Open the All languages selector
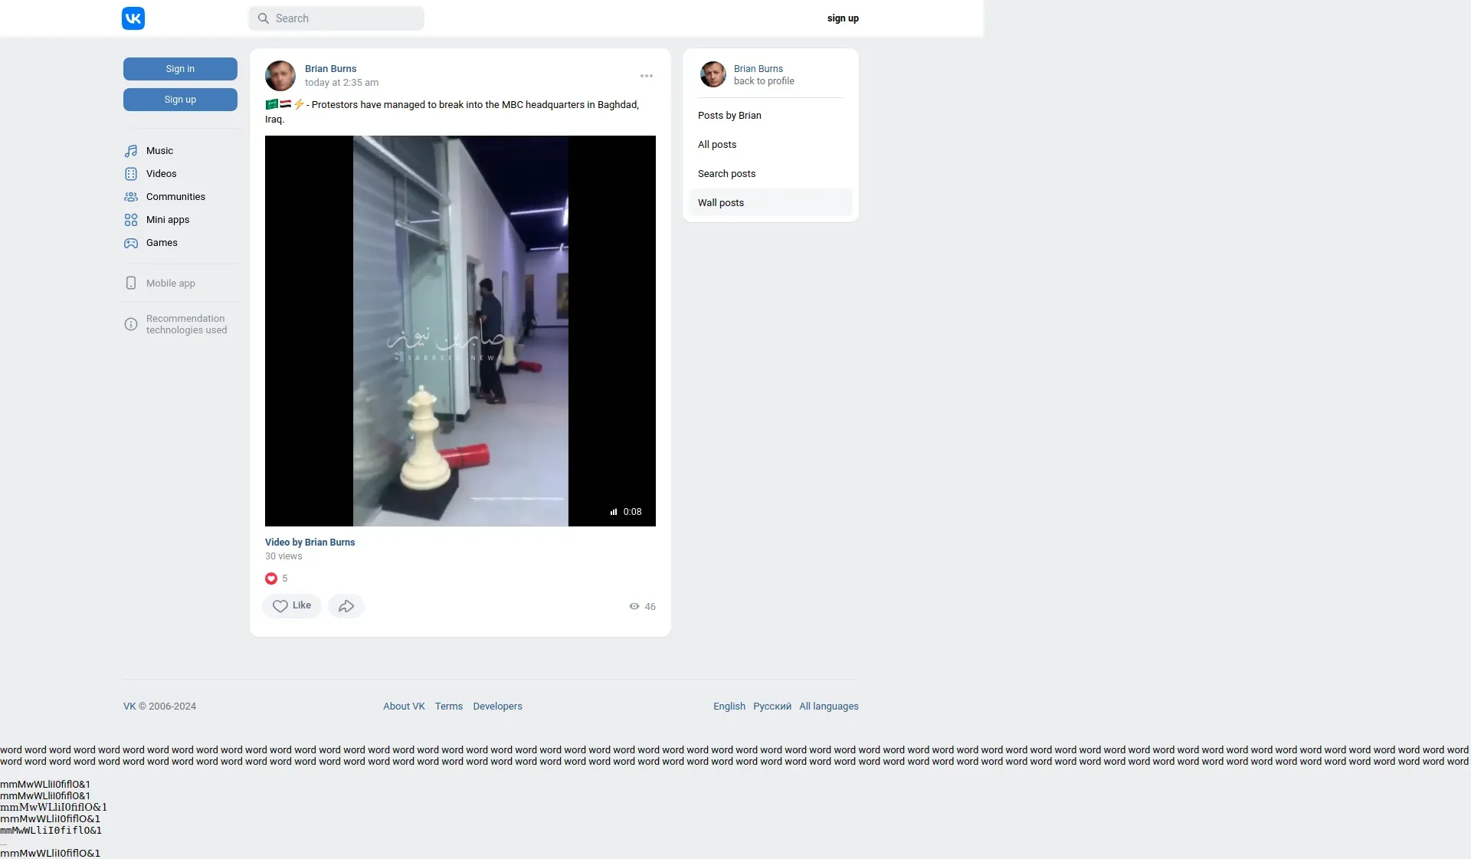This screenshot has height=859, width=1471. point(829,707)
